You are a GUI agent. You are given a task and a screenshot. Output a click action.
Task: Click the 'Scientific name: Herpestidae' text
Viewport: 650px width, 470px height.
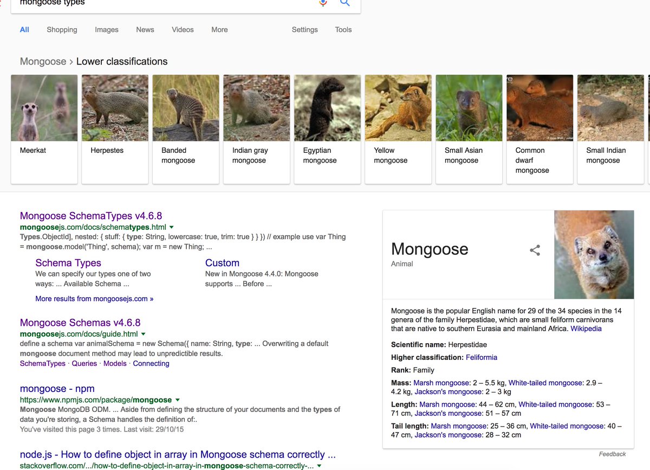tap(439, 345)
